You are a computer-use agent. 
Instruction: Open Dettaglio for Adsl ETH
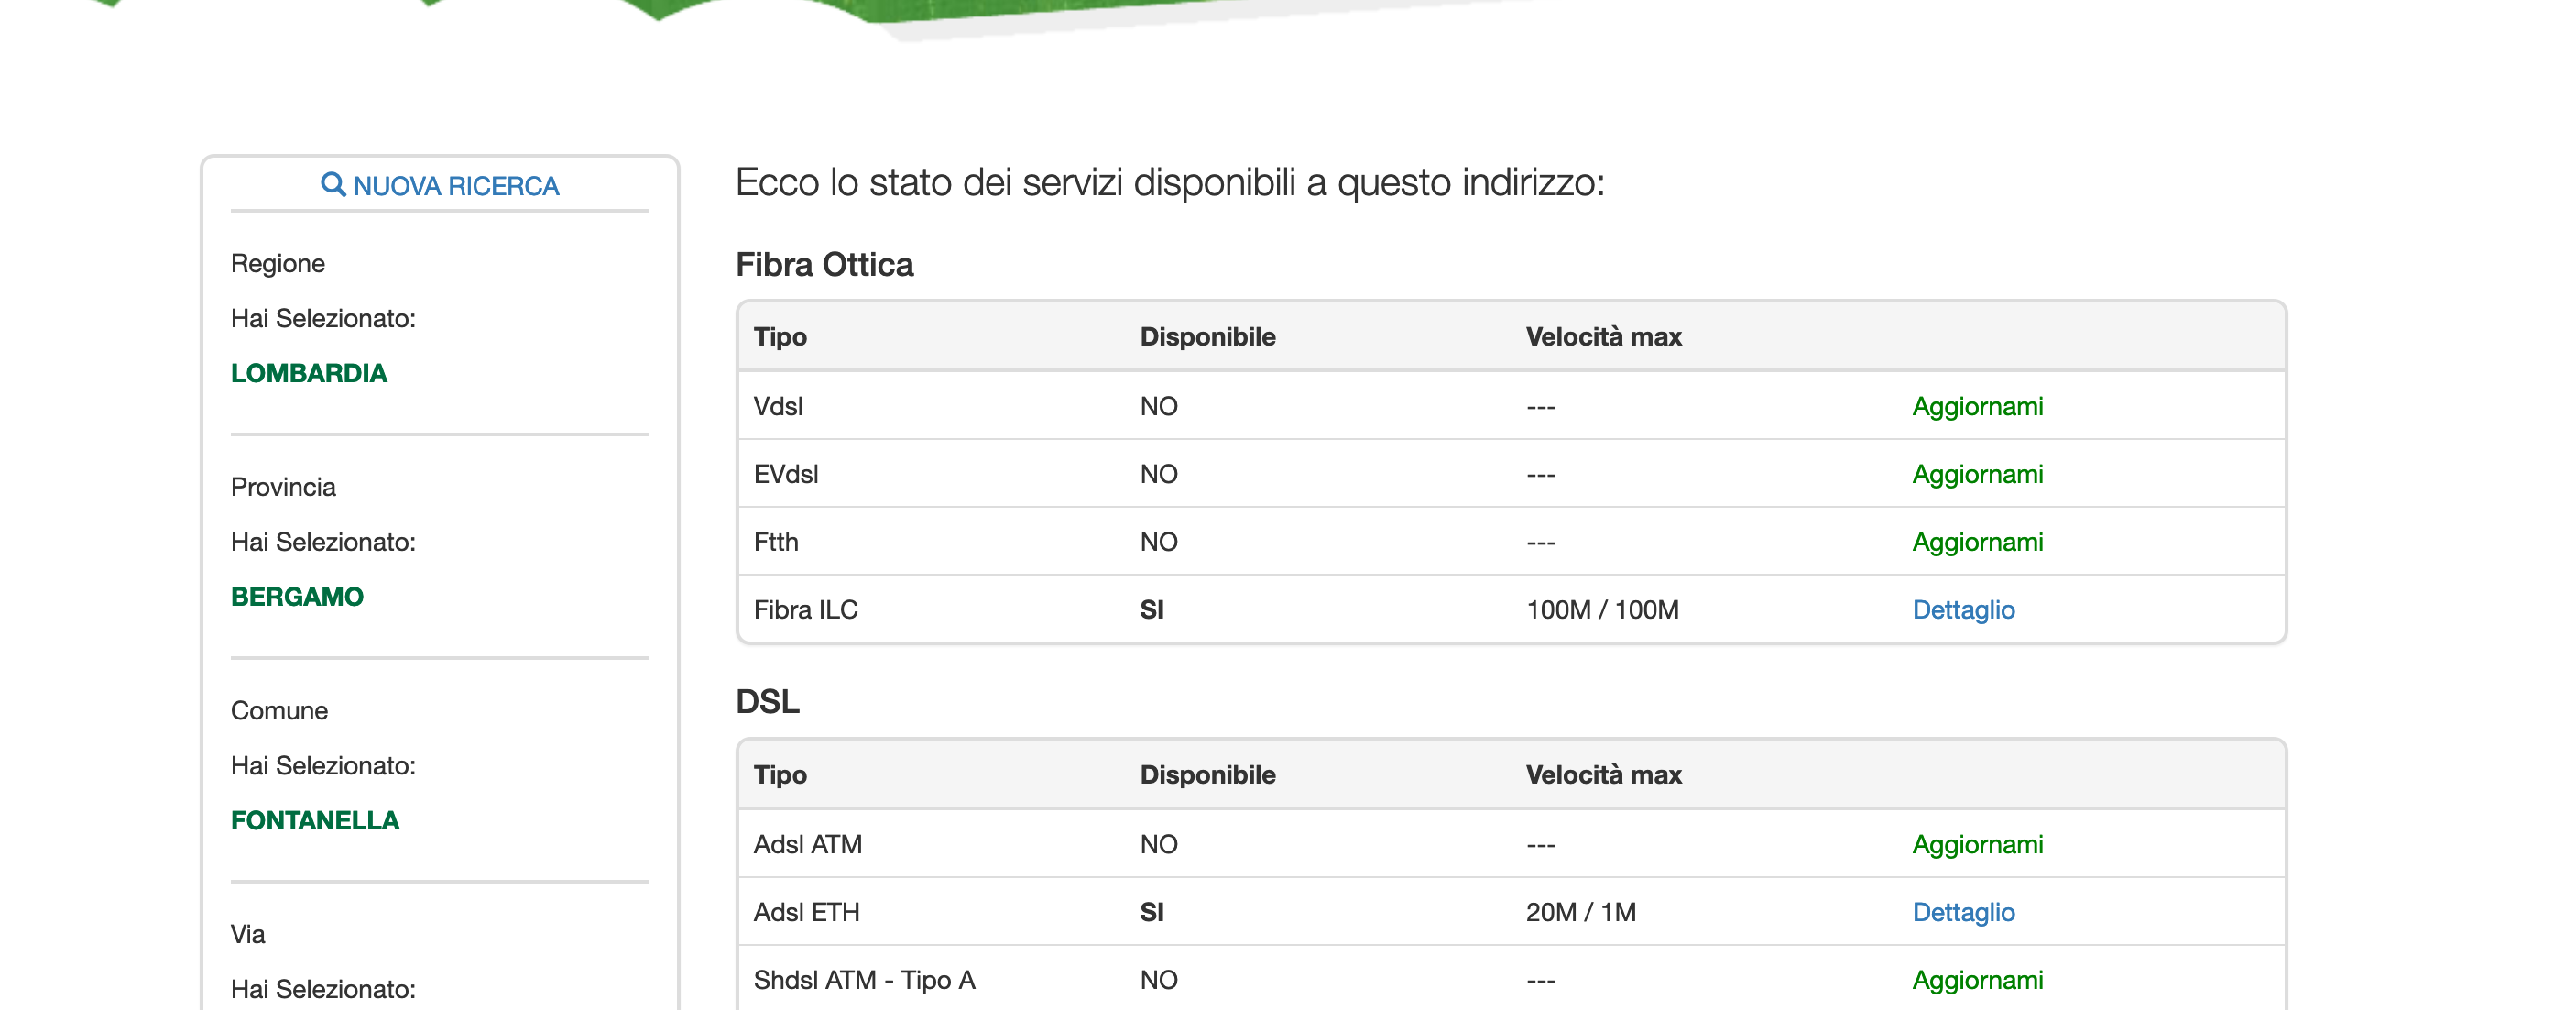tap(1963, 912)
